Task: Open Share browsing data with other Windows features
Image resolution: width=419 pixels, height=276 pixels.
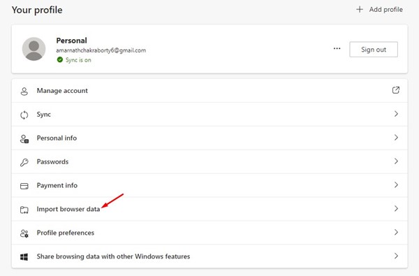Action: pyautogui.click(x=209, y=256)
